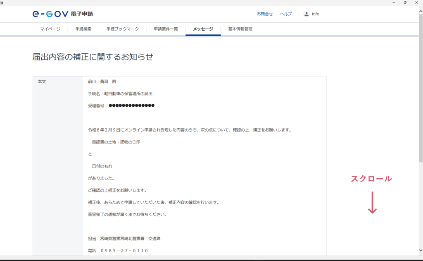
Task: Click the vertical scrollbar thumb
Action: [x=421, y=87]
